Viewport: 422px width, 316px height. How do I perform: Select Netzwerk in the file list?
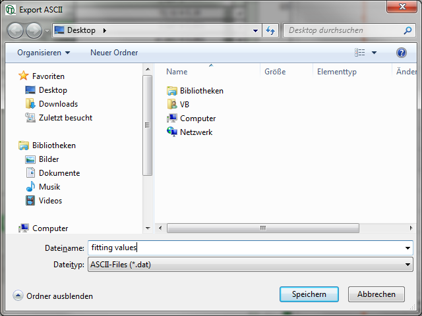tap(196, 132)
